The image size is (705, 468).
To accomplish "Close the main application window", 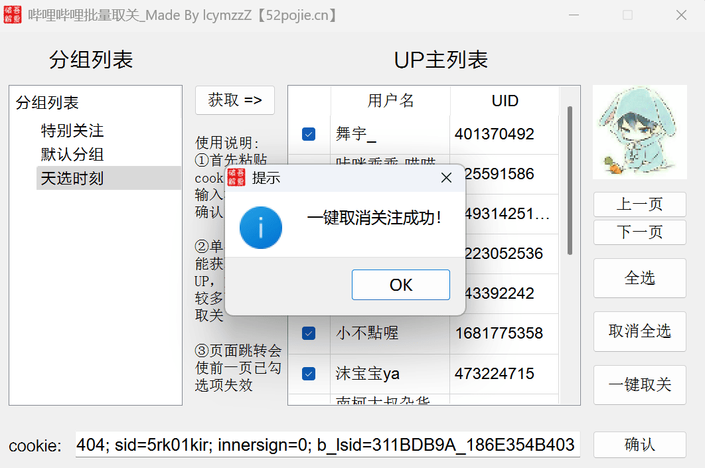I will click(x=681, y=15).
